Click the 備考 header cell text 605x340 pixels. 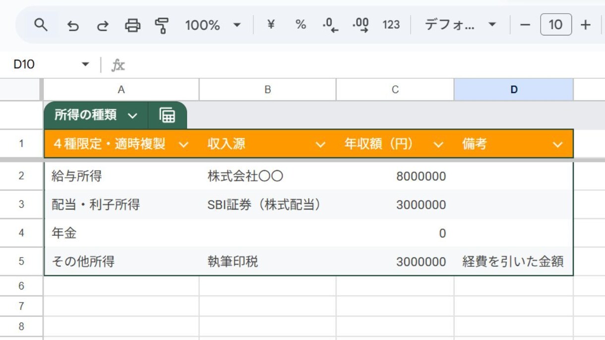point(475,144)
